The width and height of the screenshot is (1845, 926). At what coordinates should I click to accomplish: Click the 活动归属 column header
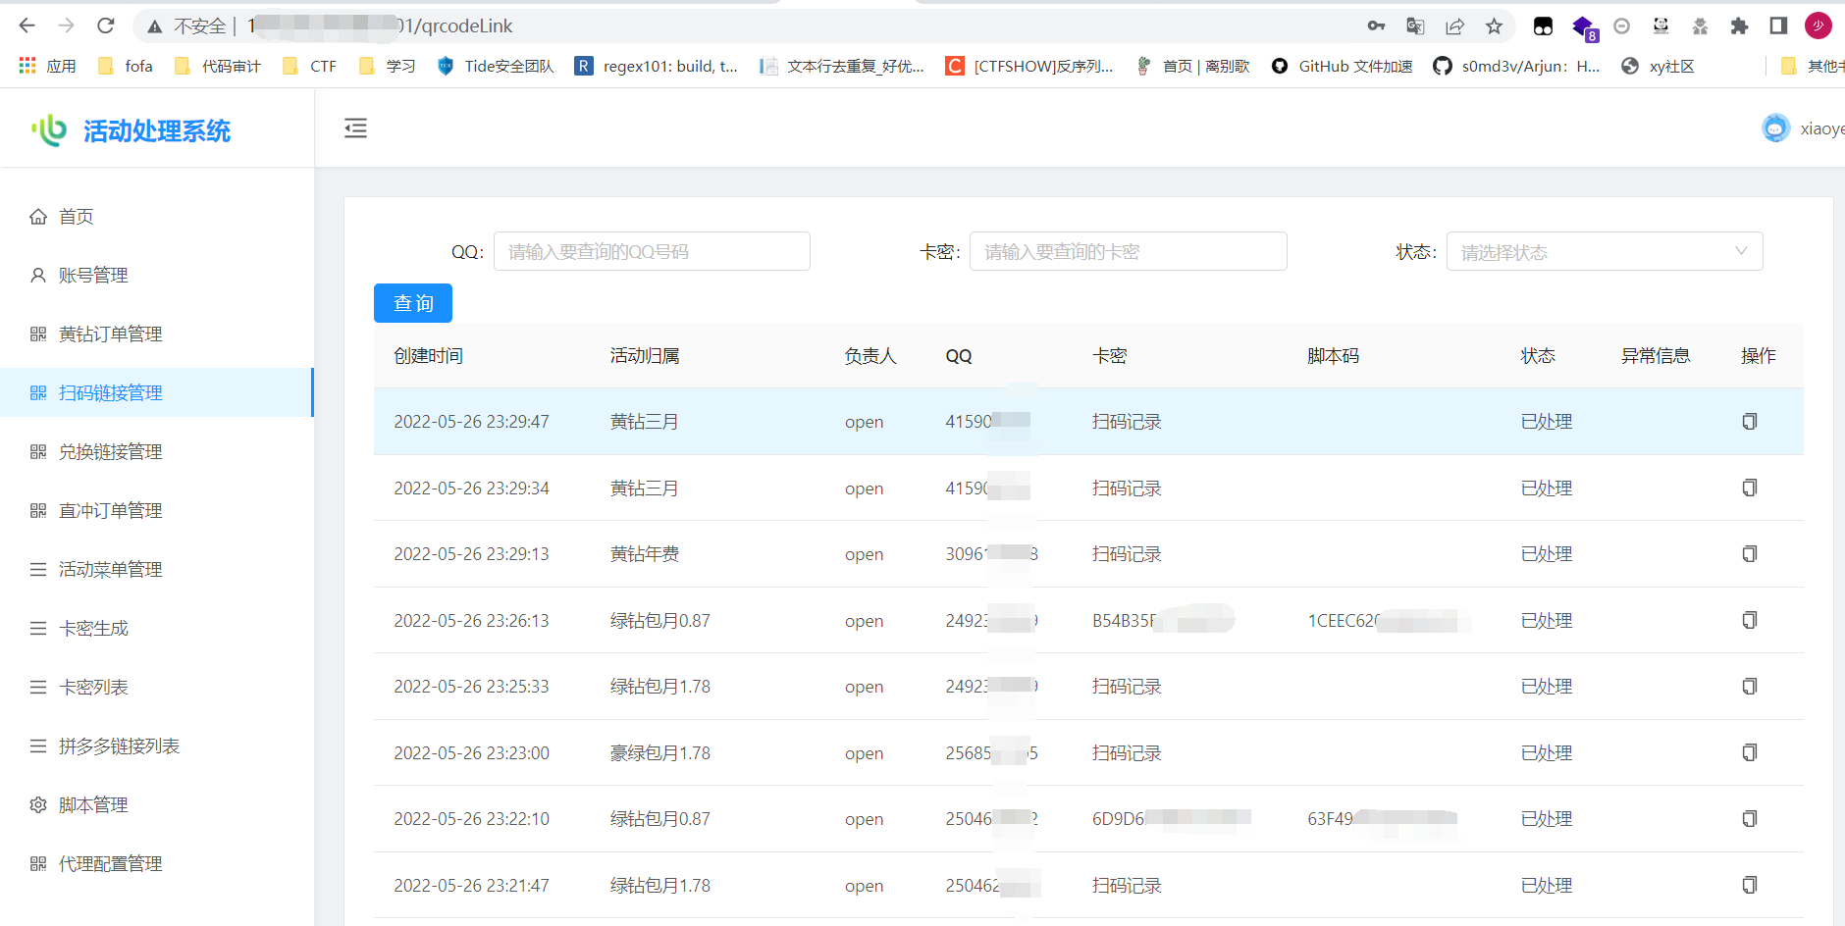[645, 356]
